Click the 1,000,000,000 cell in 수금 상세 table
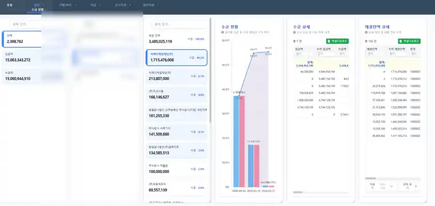The height and width of the screenshot is (206, 435). (x=305, y=100)
